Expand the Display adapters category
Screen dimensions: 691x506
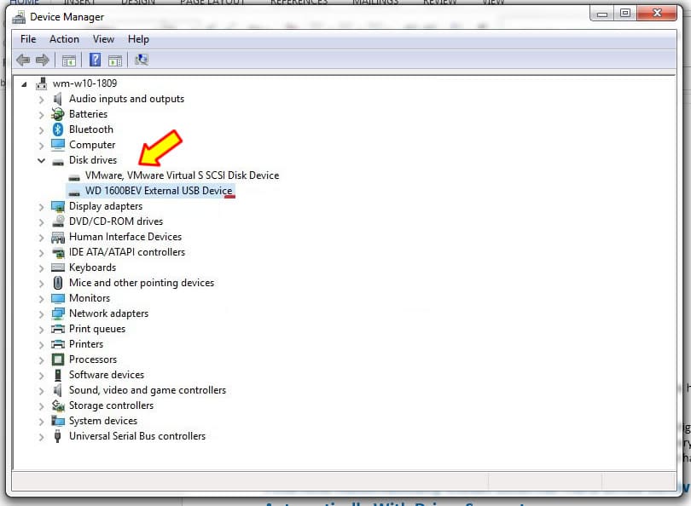point(41,206)
